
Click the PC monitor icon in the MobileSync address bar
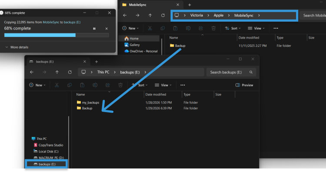176,15
